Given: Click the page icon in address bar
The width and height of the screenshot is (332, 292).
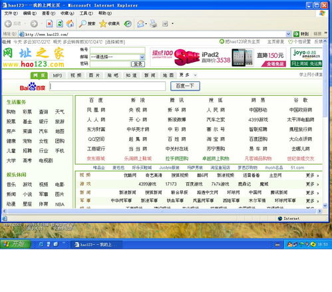Looking at the screenshot, I should point(21,34).
